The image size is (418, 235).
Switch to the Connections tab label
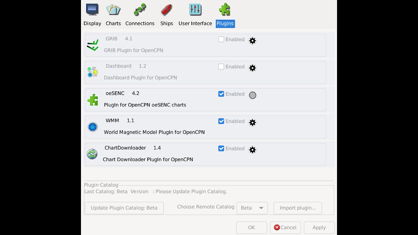(x=140, y=23)
